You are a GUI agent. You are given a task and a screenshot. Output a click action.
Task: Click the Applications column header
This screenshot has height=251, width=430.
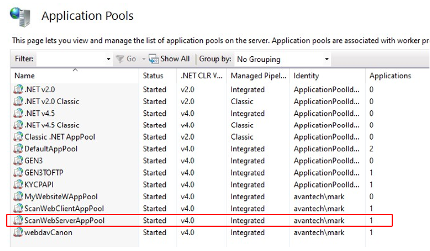pyautogui.click(x=390, y=76)
